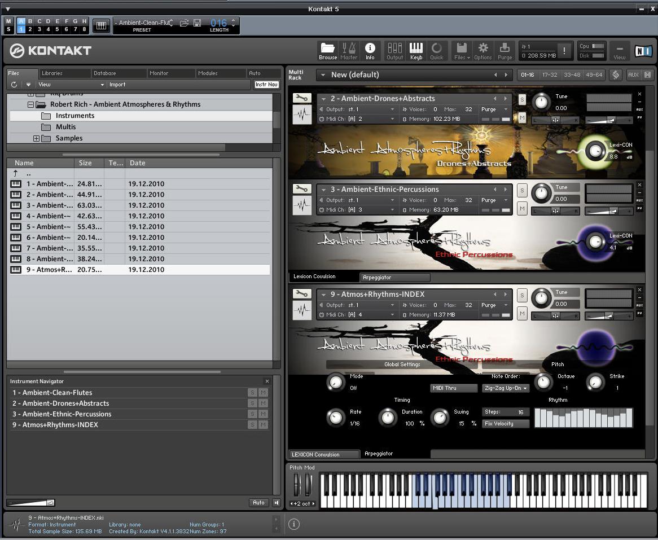Toggle the Auto preview button
Screen dimensions: 658x540
pos(258,502)
